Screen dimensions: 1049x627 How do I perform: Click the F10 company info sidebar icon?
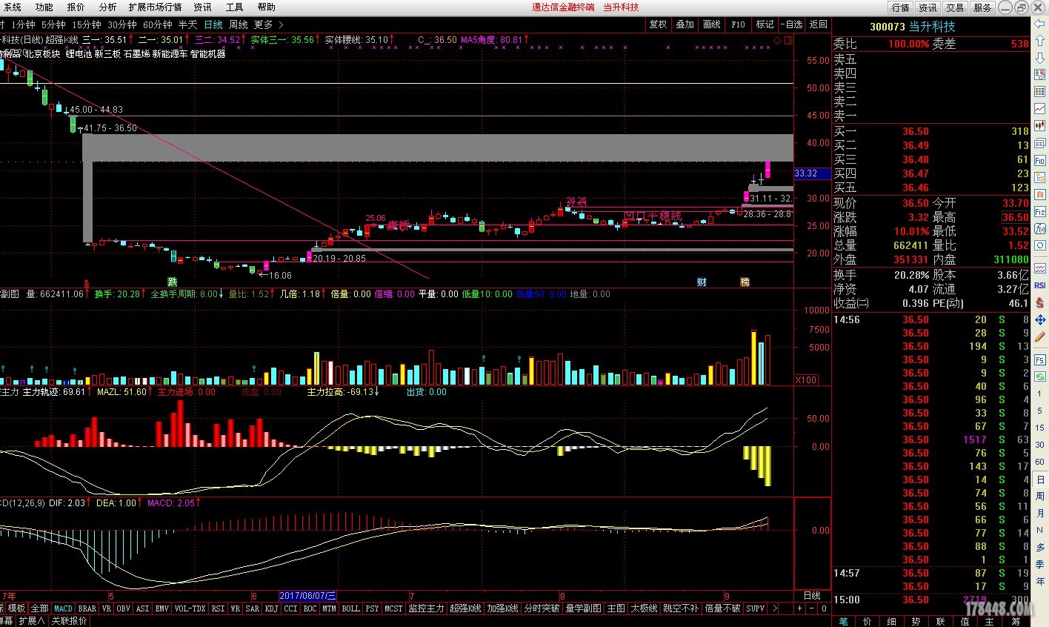(1040, 160)
